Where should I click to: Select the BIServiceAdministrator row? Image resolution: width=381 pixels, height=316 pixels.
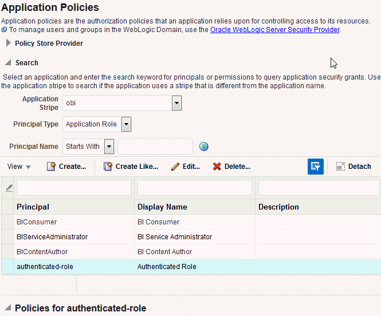click(x=52, y=237)
